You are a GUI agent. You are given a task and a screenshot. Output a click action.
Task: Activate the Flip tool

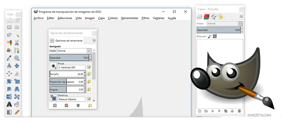pos(9,96)
